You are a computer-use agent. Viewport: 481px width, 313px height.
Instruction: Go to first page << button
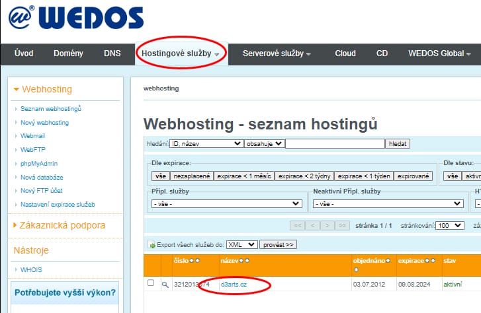pyautogui.click(x=298, y=226)
